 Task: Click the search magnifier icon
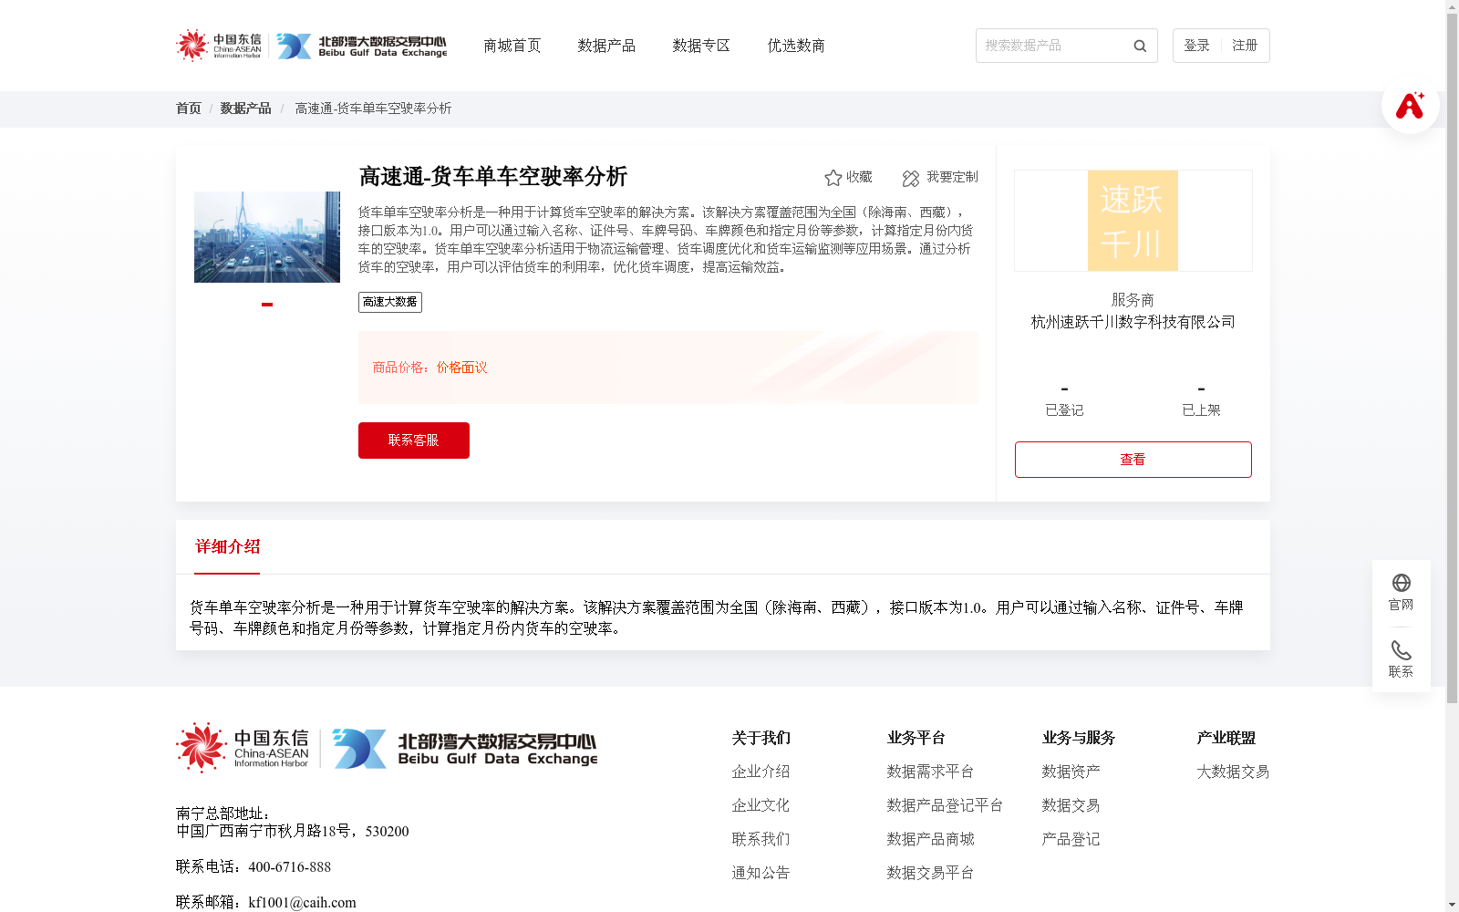(x=1139, y=46)
